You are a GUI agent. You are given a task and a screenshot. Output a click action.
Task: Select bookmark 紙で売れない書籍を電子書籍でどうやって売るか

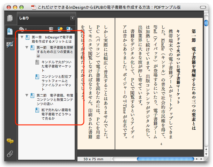point(56,114)
